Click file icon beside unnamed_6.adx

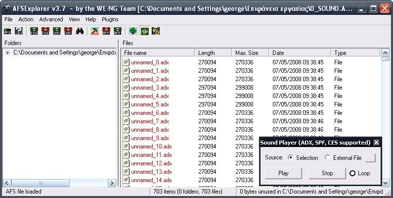pos(126,113)
